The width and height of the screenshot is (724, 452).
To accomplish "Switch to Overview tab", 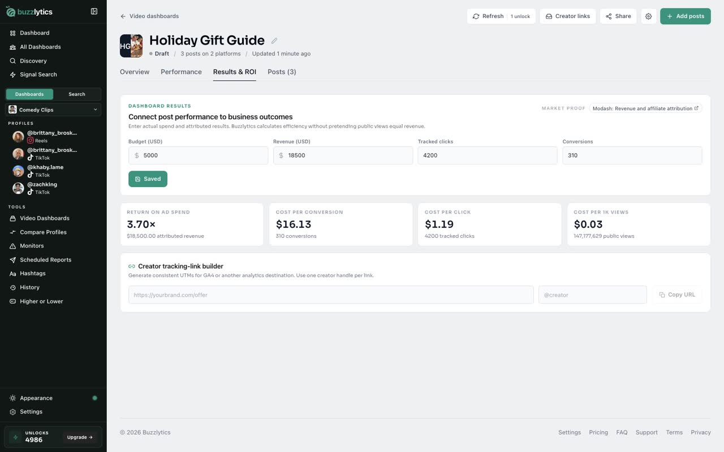I will 135,72.
